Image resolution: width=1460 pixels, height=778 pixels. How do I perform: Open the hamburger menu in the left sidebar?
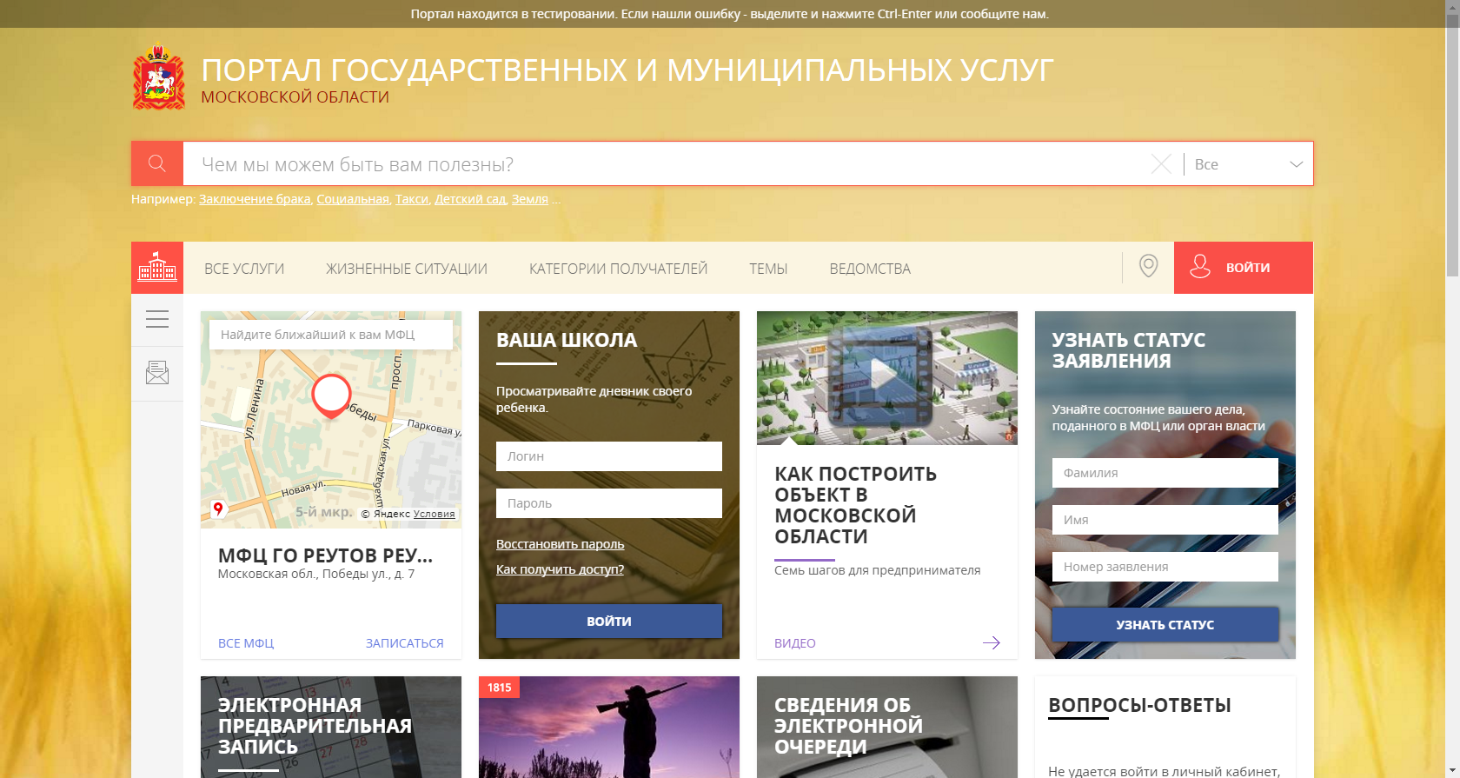157,319
